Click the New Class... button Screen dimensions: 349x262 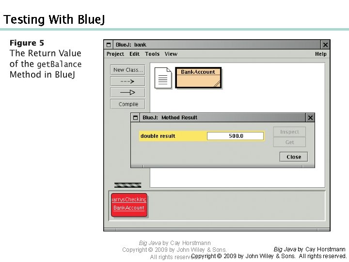tap(127, 70)
